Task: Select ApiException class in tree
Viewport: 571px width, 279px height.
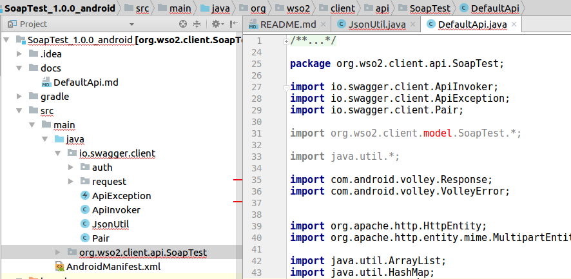Action: [x=121, y=196]
